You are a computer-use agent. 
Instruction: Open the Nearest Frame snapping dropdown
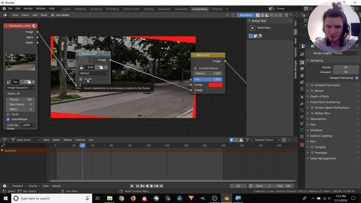267,140
